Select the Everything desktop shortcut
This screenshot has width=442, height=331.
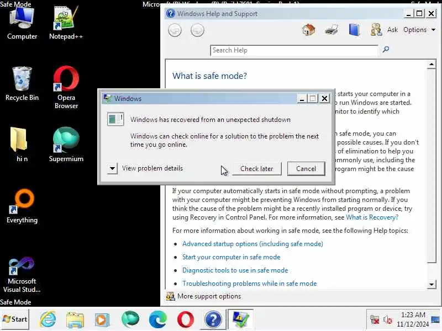(22, 206)
